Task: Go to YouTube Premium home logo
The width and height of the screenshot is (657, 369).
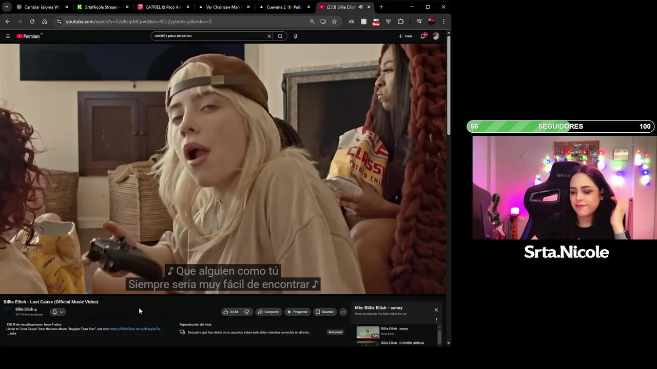Action: pos(29,36)
